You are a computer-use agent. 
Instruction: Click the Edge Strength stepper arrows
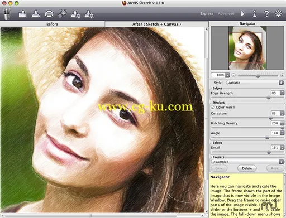pos(282,93)
